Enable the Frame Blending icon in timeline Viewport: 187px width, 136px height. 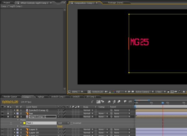pos(114,102)
